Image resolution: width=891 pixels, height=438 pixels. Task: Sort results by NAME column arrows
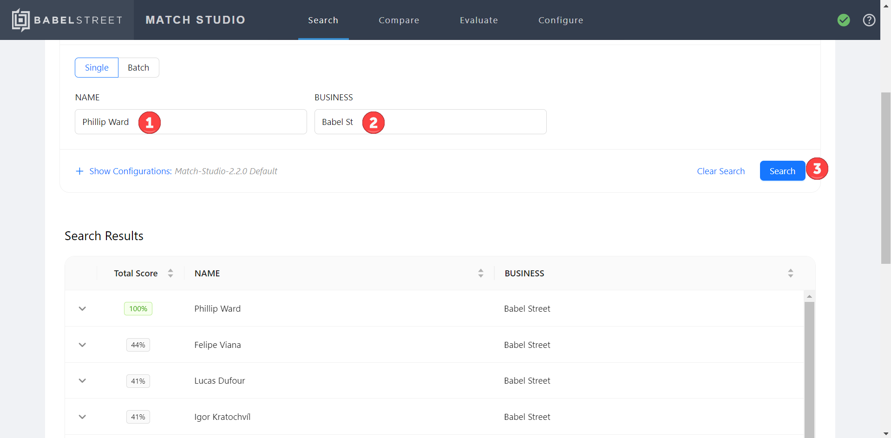tap(481, 273)
